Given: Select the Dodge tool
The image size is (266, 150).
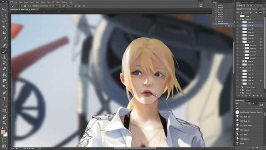Looking at the screenshot, I should [x=4, y=87].
